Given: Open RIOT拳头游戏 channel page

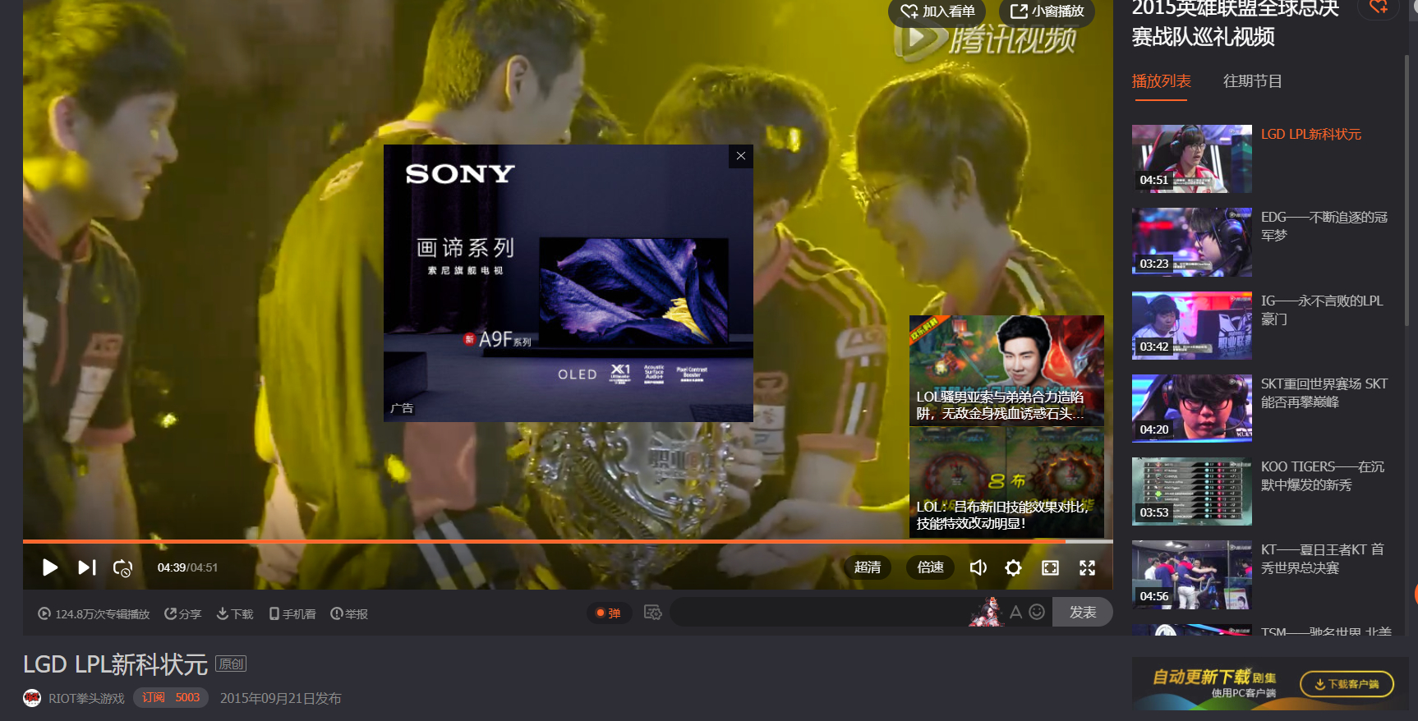Looking at the screenshot, I should point(86,699).
